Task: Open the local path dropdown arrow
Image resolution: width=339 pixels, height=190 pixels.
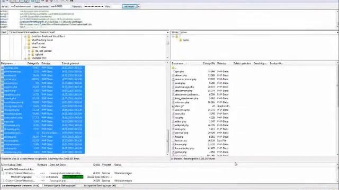Action: (x=167, y=32)
